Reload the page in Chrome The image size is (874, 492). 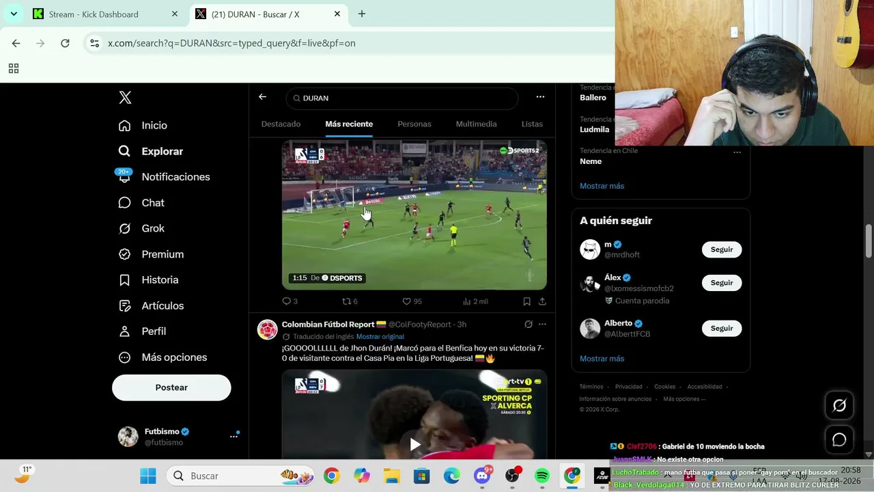click(65, 43)
